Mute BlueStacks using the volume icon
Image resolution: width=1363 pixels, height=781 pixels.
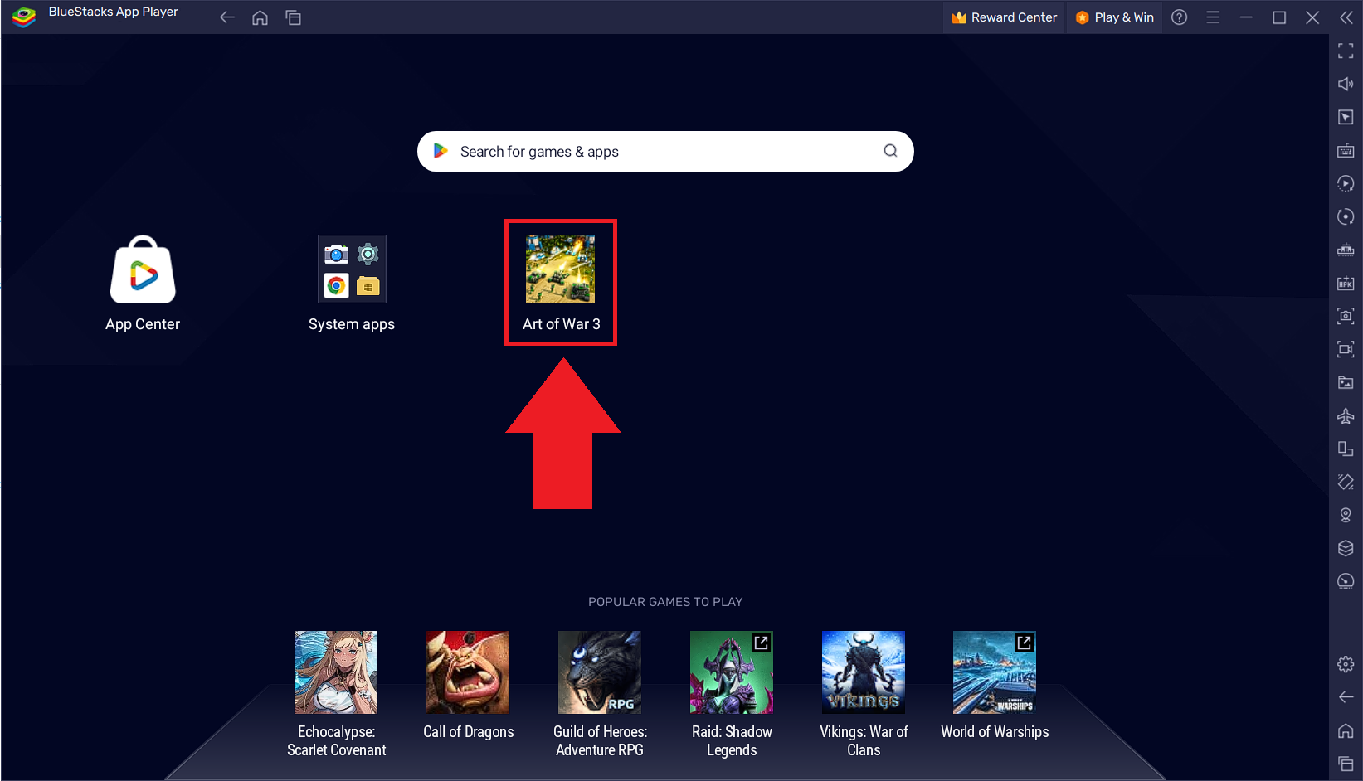tap(1346, 83)
